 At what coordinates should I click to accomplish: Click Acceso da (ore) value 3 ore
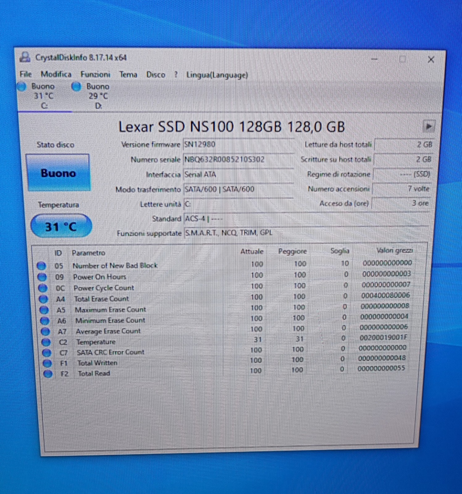click(401, 203)
